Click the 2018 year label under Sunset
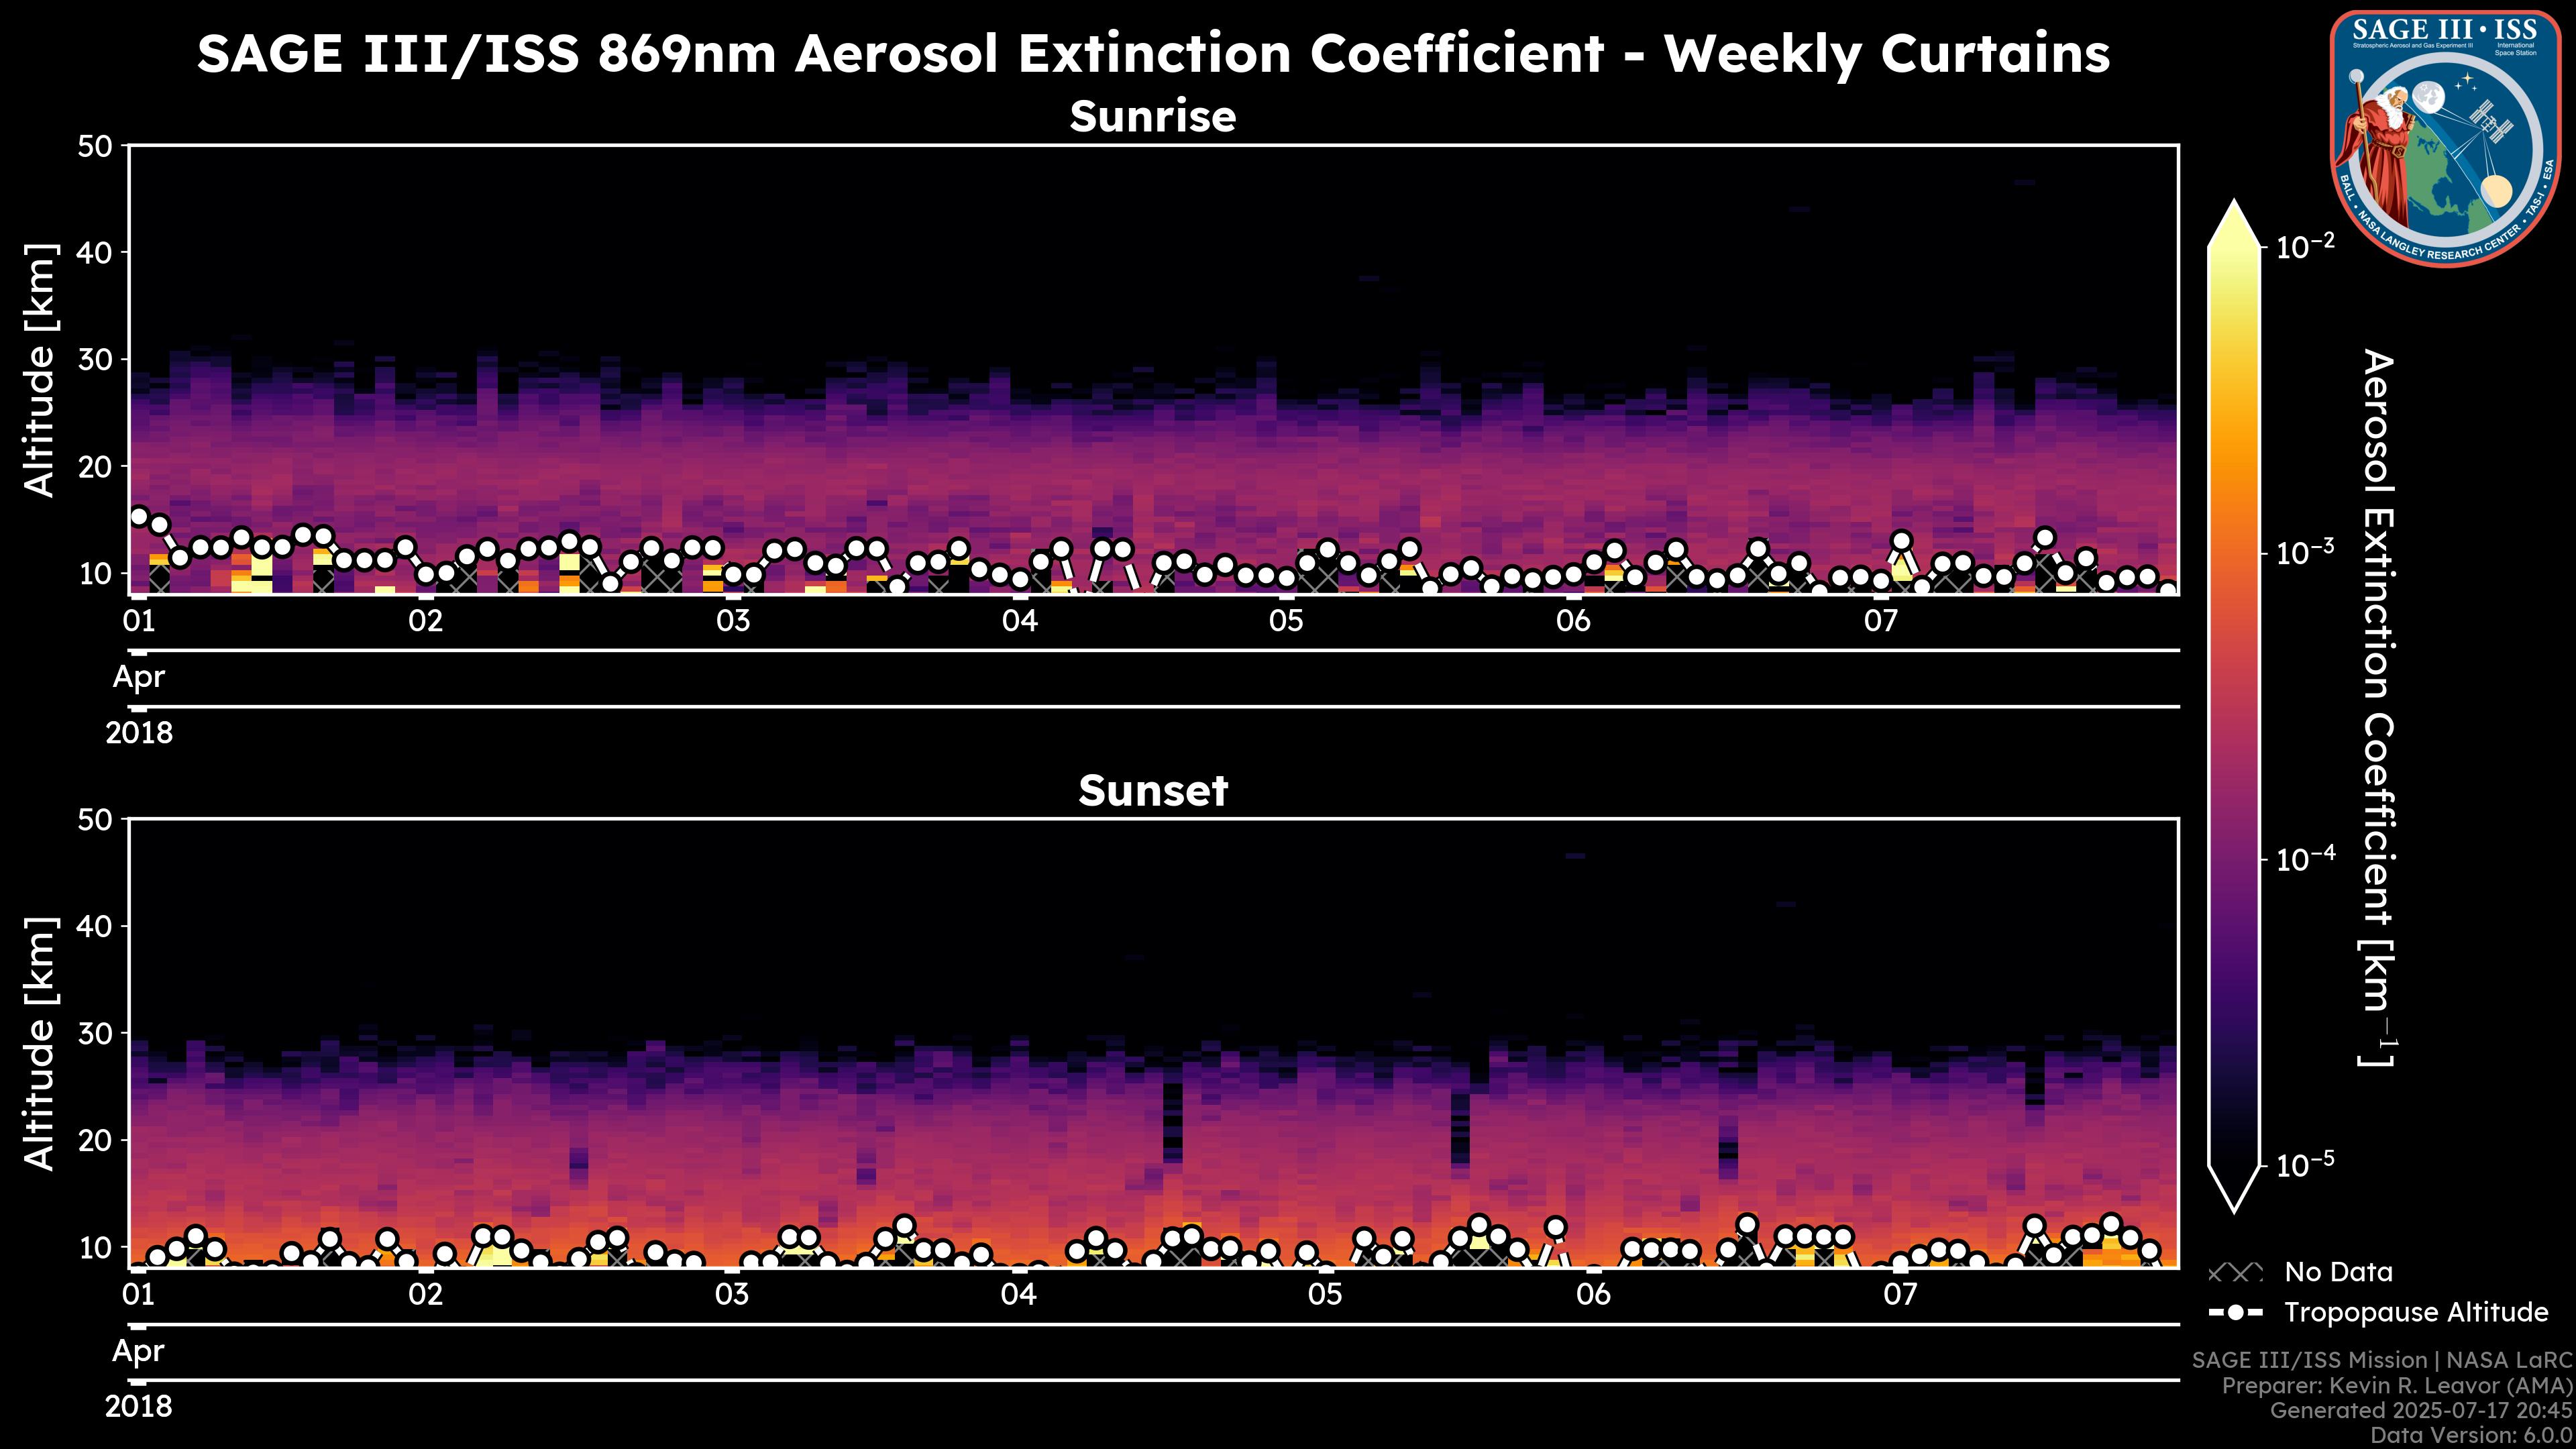Viewport: 2576px width, 1449px height. [x=139, y=1407]
